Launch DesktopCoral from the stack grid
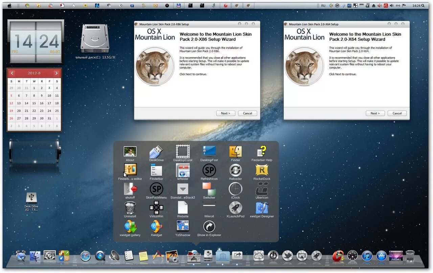The height and width of the screenshot is (273, 433). coord(183,151)
